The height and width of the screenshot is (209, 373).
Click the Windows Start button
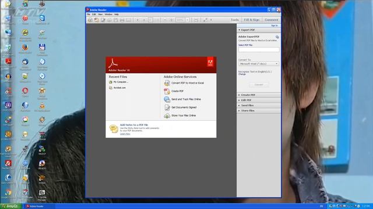[10, 206]
